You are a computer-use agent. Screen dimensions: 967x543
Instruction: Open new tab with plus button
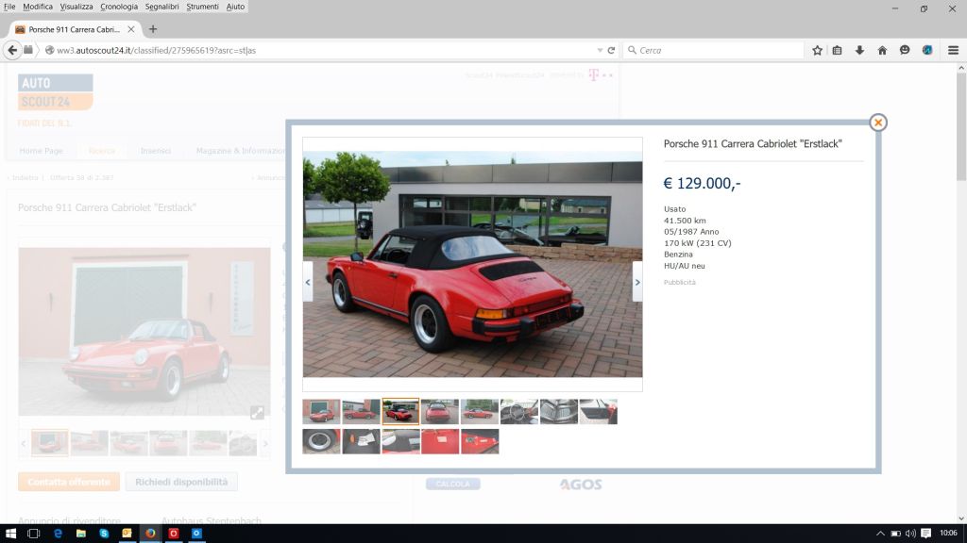pyautogui.click(x=153, y=29)
